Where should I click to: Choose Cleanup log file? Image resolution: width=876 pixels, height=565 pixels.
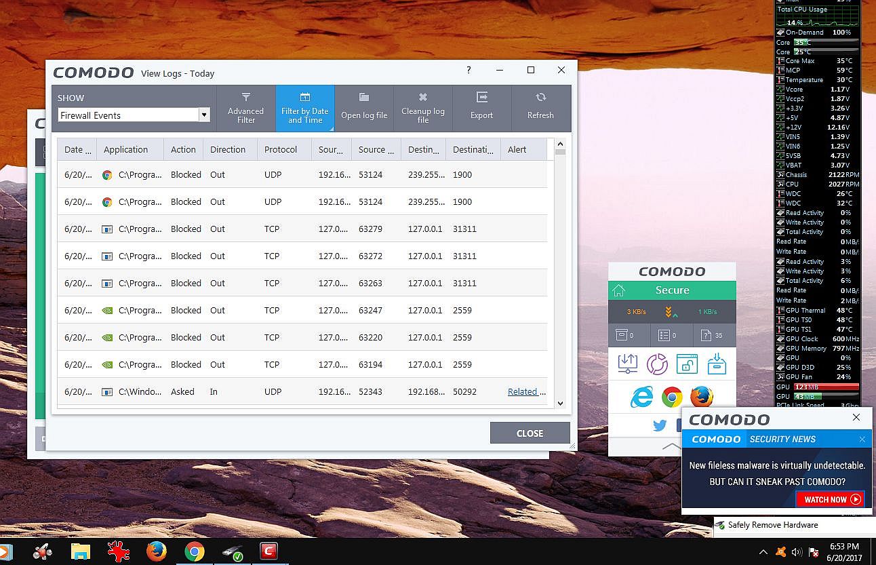point(423,109)
